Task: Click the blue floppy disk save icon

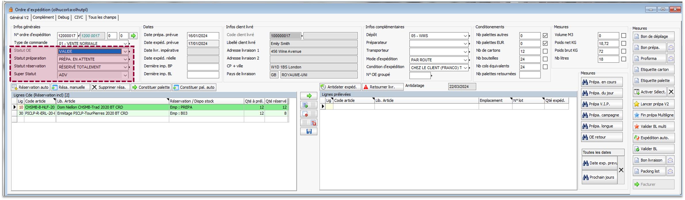Action: click(x=309, y=131)
